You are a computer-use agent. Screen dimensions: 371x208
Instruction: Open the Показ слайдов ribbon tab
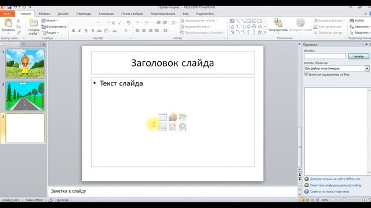132,14
